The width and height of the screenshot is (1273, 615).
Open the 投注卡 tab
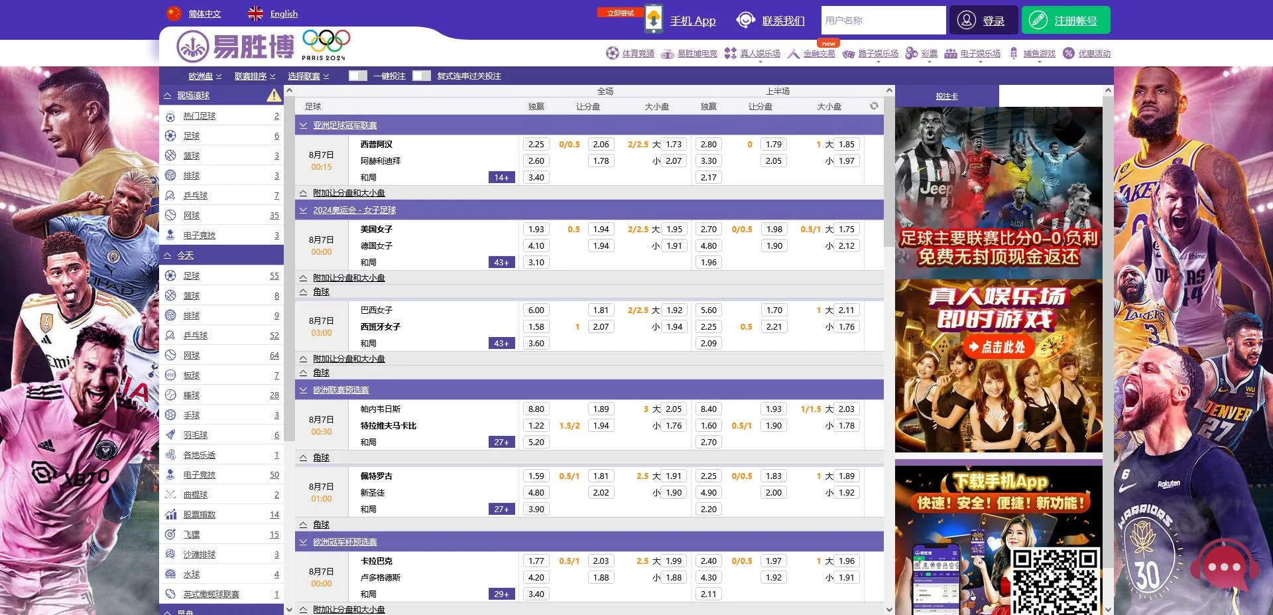pyautogui.click(x=947, y=96)
